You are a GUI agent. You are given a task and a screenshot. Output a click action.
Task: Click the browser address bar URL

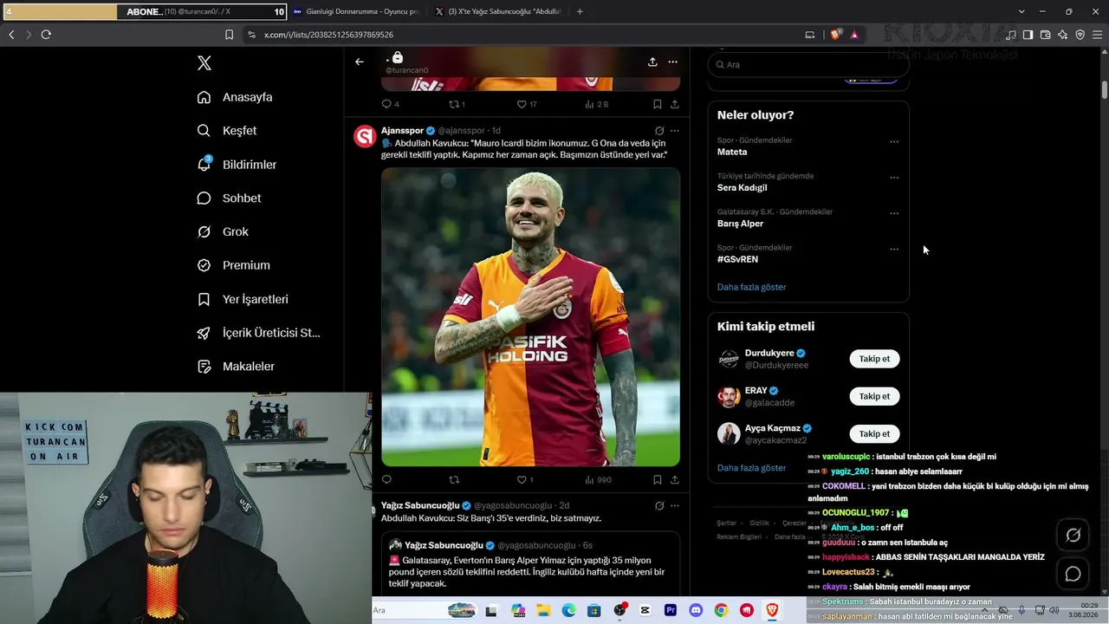328,35
